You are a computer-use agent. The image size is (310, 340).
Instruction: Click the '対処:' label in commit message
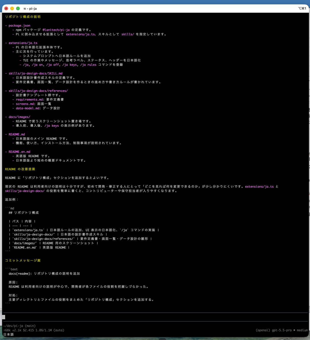13,295
